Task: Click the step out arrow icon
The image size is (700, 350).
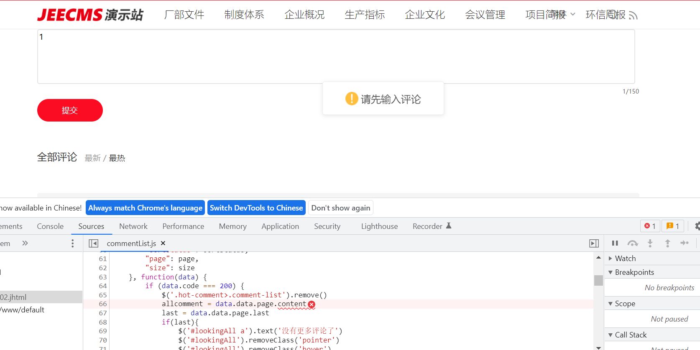Action: (667, 243)
